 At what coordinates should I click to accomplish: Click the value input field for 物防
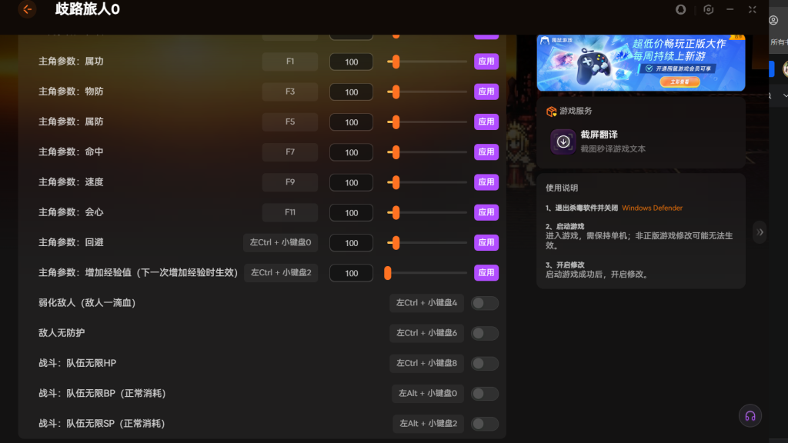tap(351, 92)
